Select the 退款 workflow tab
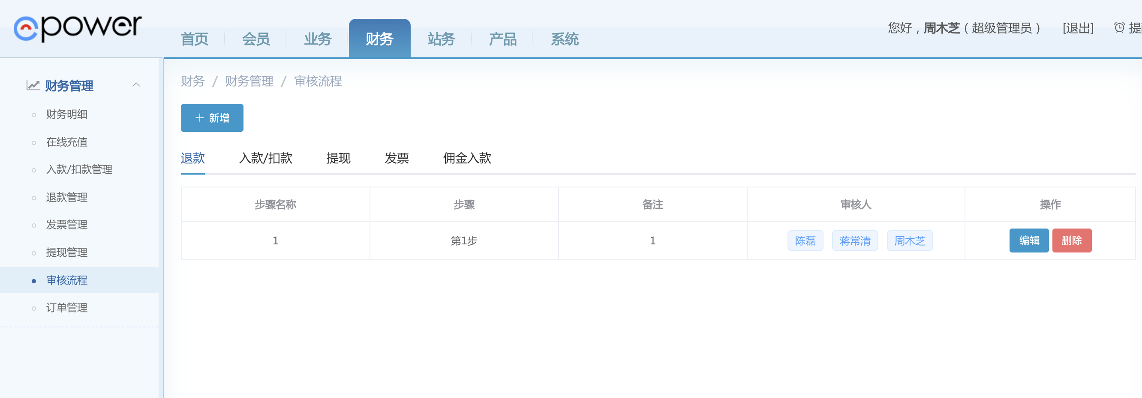This screenshot has width=1142, height=398. pyautogui.click(x=193, y=158)
